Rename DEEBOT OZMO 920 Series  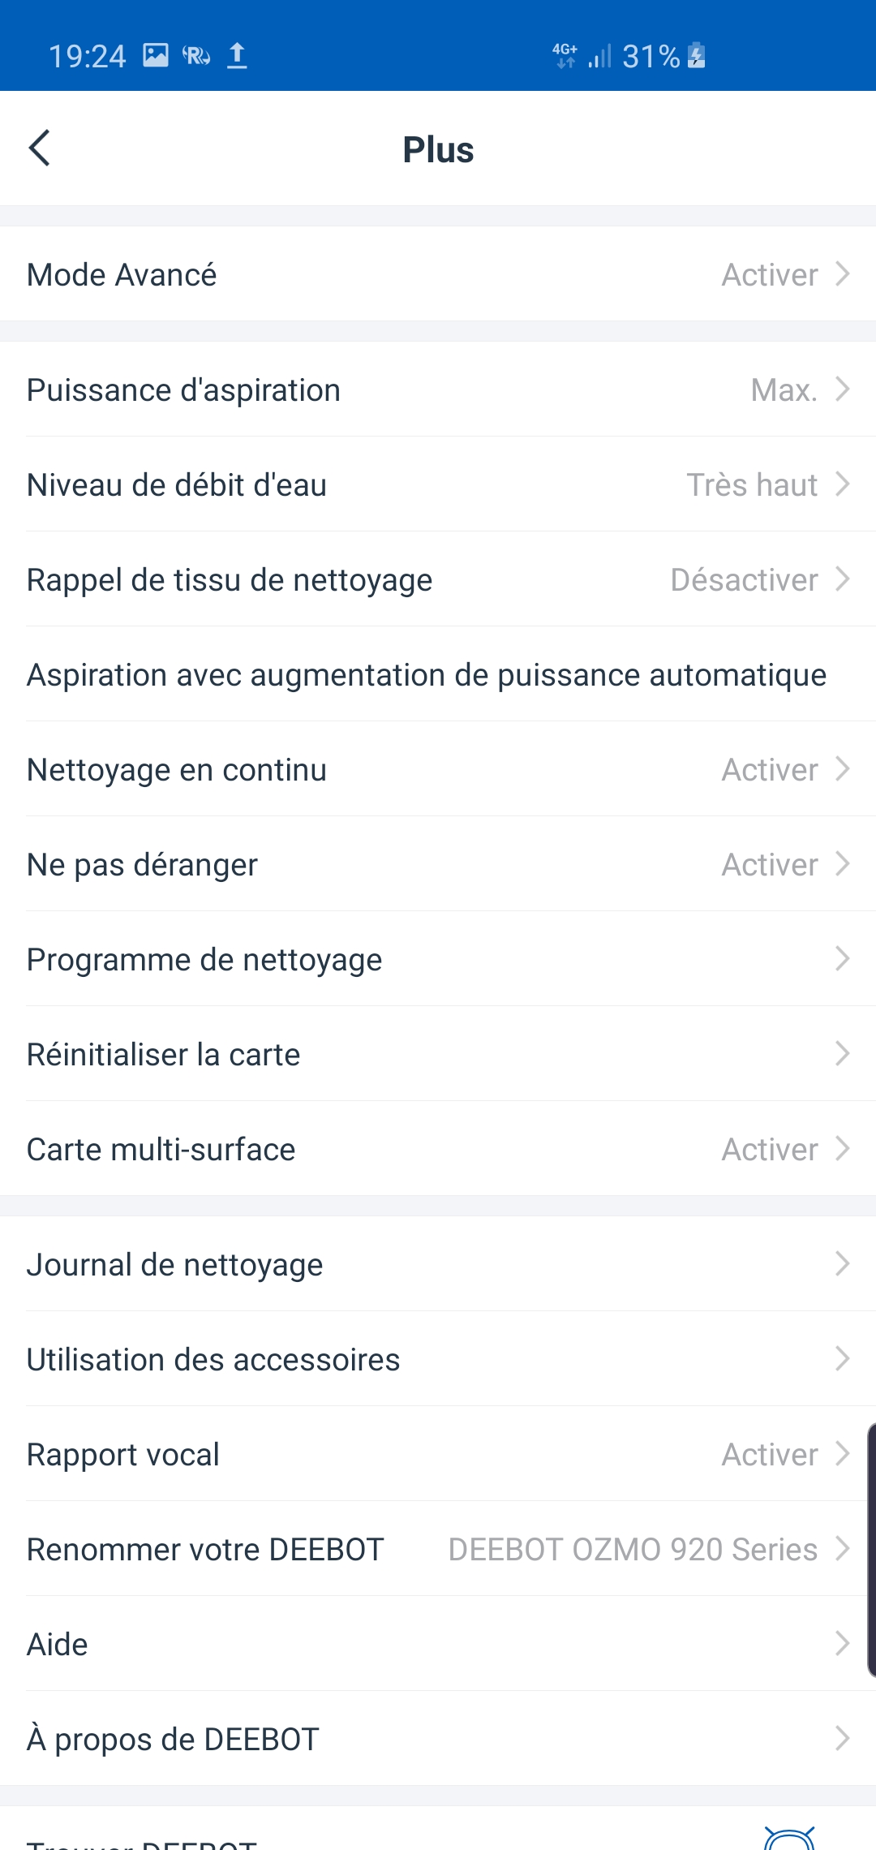tap(438, 1549)
